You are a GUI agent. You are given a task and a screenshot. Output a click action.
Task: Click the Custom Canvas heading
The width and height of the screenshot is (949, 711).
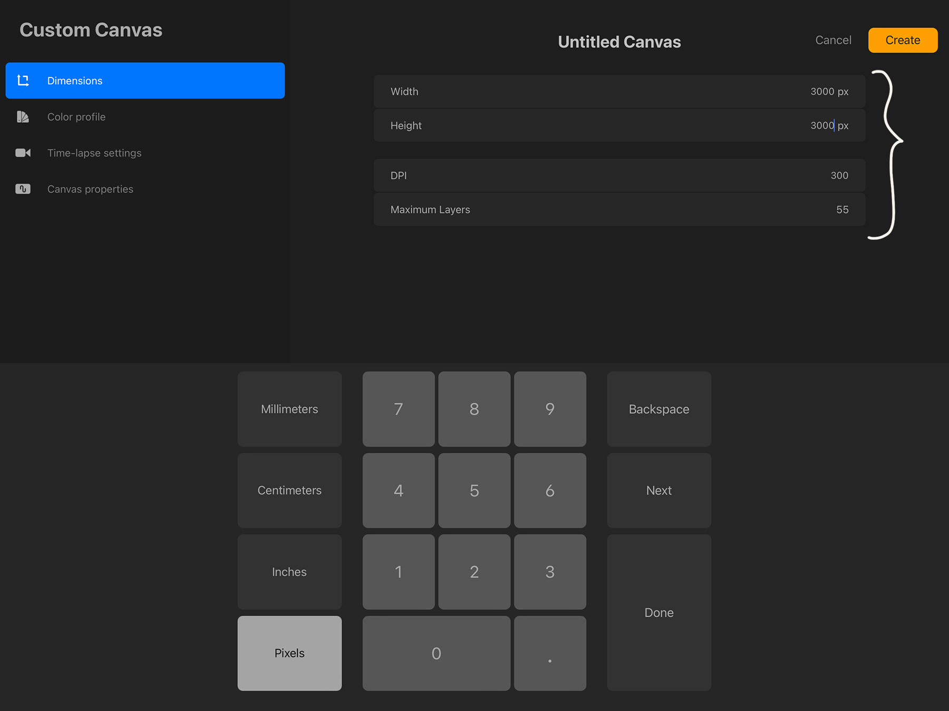click(91, 30)
